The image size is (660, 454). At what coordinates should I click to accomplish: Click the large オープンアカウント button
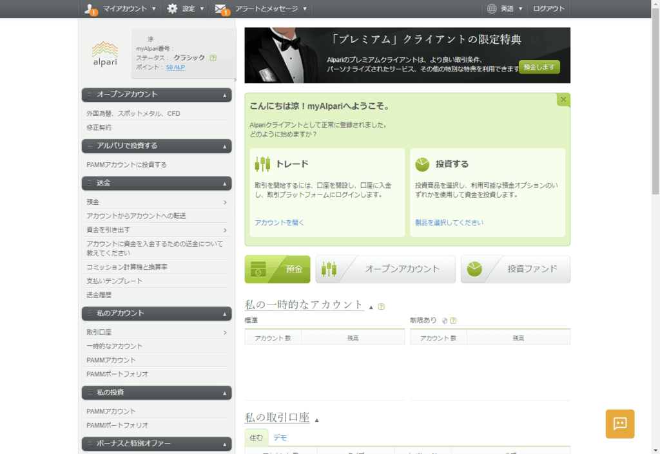(385, 269)
